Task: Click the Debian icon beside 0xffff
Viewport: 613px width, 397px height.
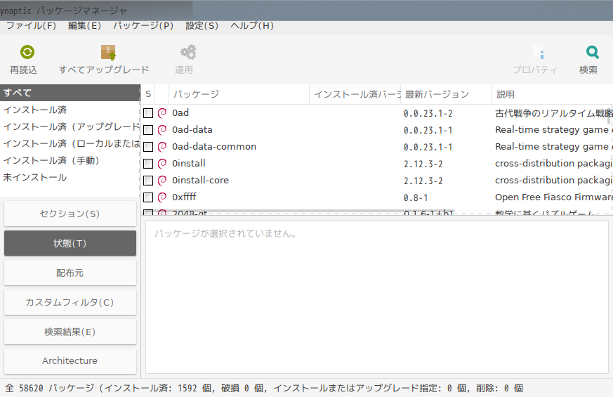Action: (x=162, y=197)
